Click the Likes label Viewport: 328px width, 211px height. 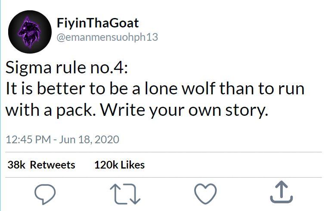pyautogui.click(x=132, y=165)
